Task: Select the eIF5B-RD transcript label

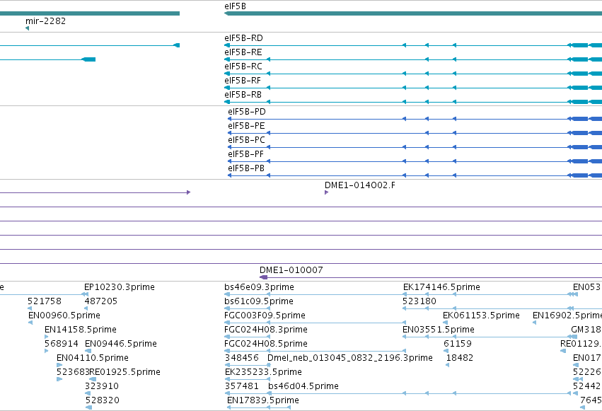Action: (243, 38)
